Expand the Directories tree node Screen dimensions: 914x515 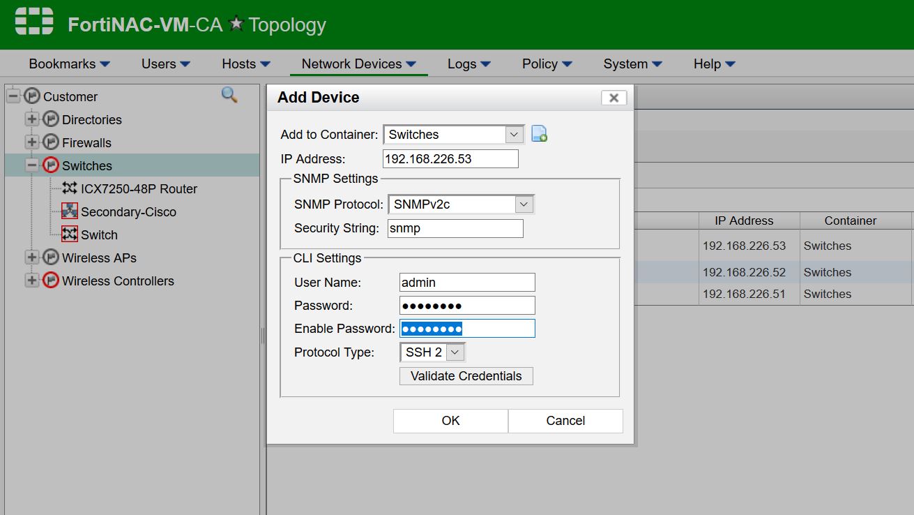[x=32, y=119]
